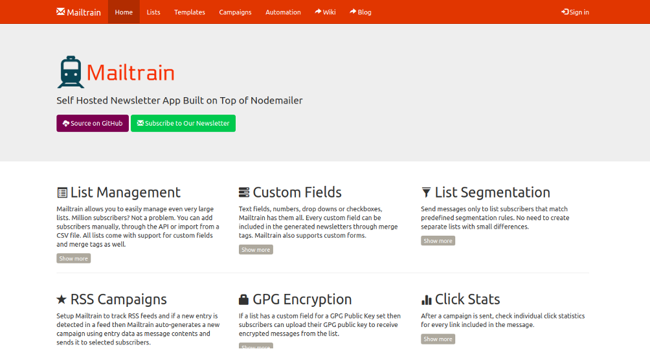Open the Automation section
This screenshot has width=650, height=349.
283,12
